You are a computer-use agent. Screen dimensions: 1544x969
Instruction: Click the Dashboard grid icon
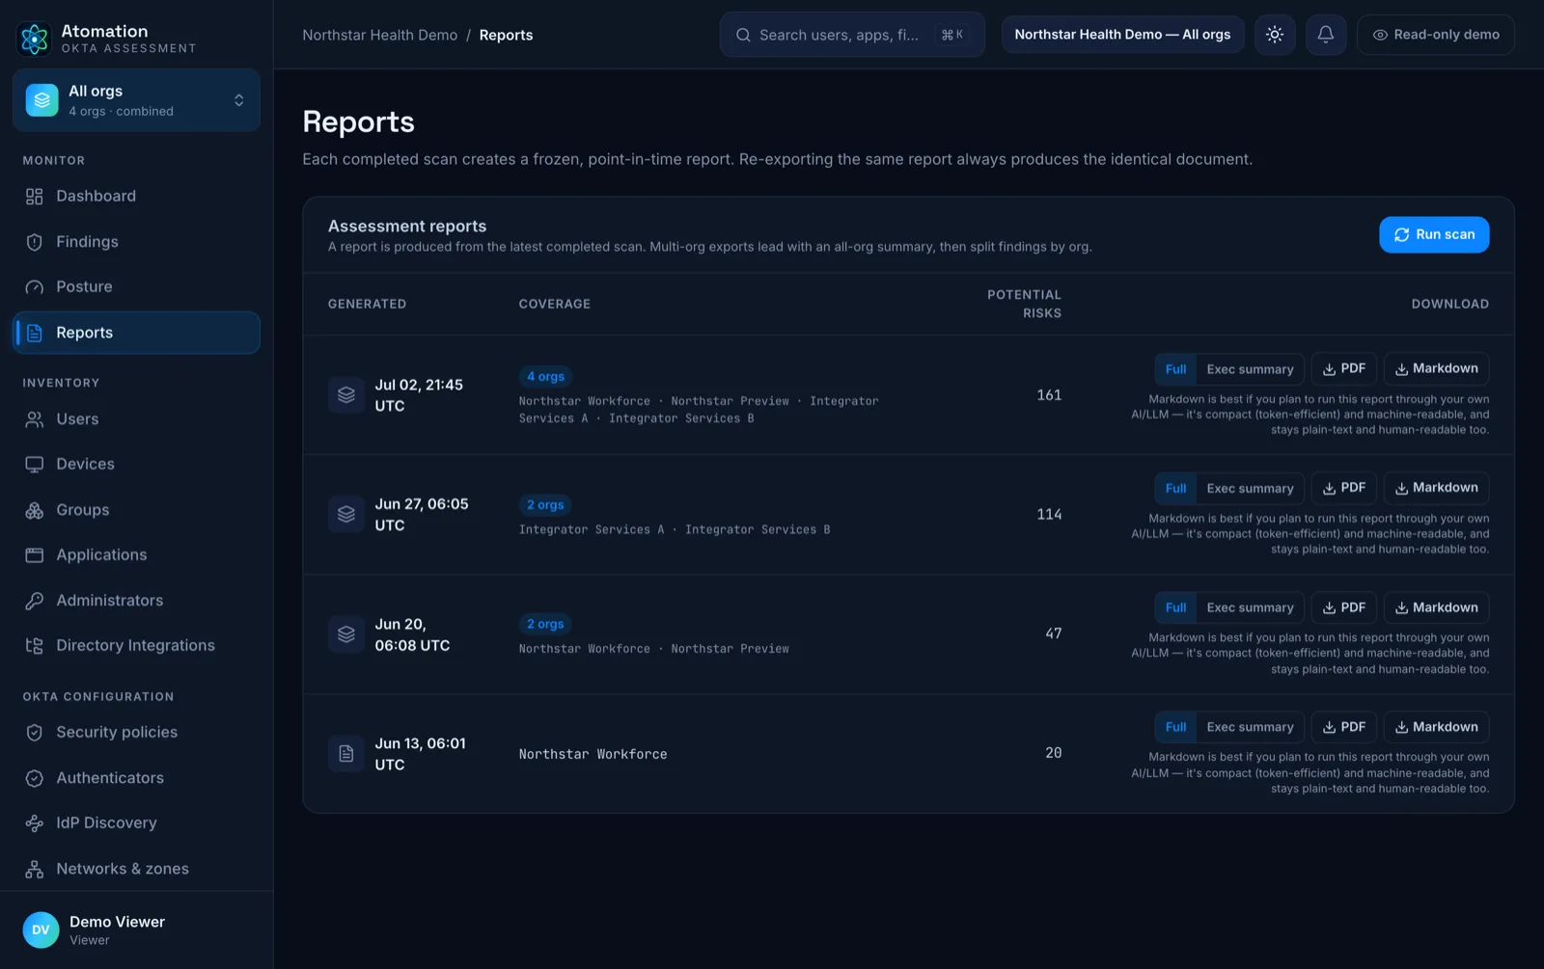[35, 197]
